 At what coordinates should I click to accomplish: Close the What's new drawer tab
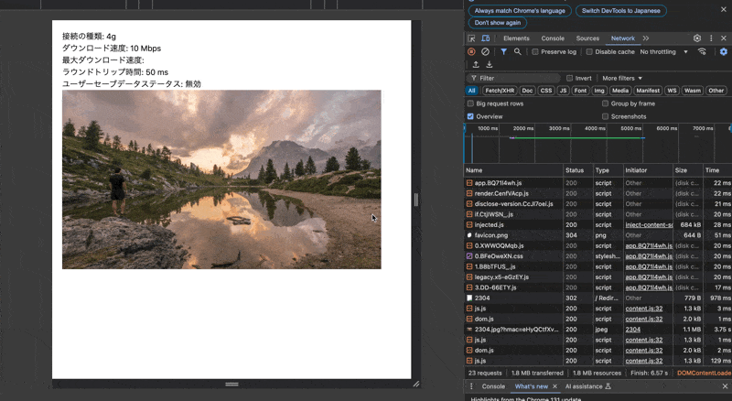point(554,386)
